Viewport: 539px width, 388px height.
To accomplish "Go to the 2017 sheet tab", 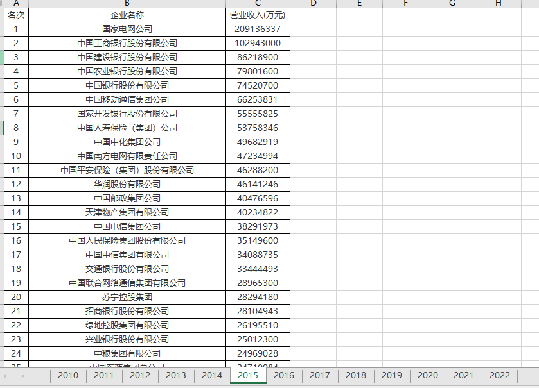I will point(320,375).
